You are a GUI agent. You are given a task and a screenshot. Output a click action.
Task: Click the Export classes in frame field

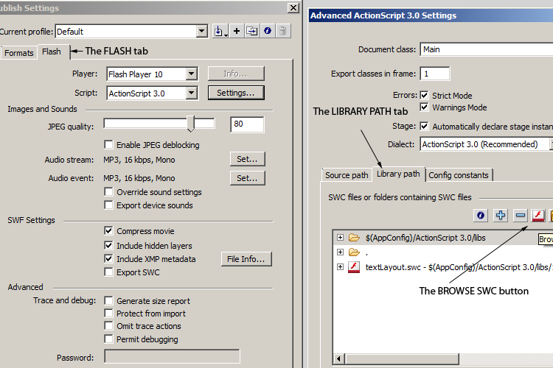click(x=435, y=74)
